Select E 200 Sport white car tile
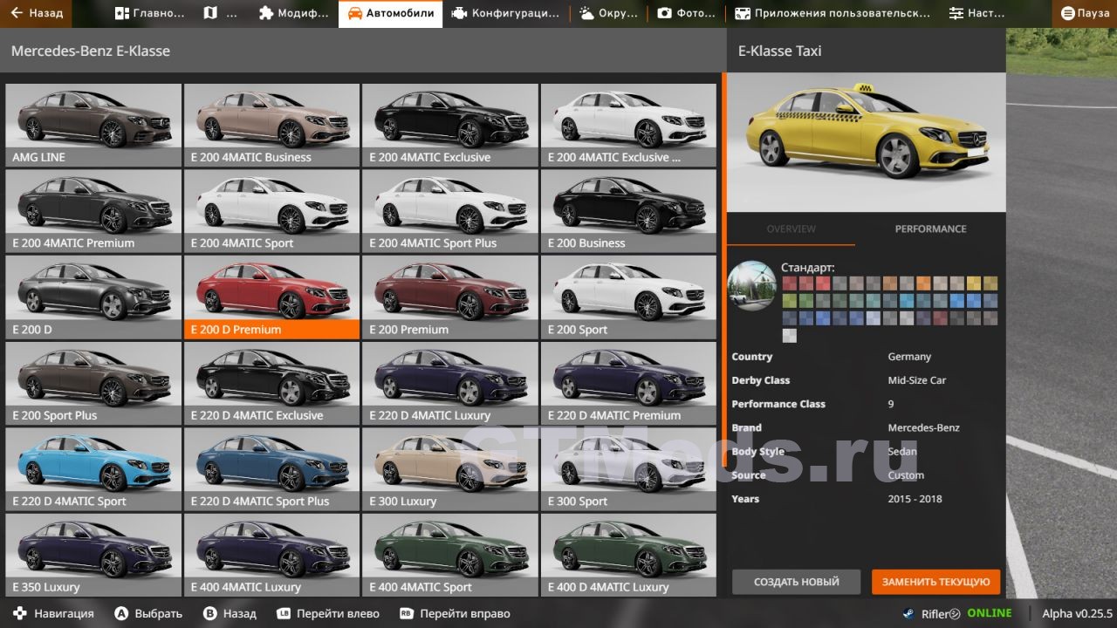The width and height of the screenshot is (1117, 628). [628, 297]
